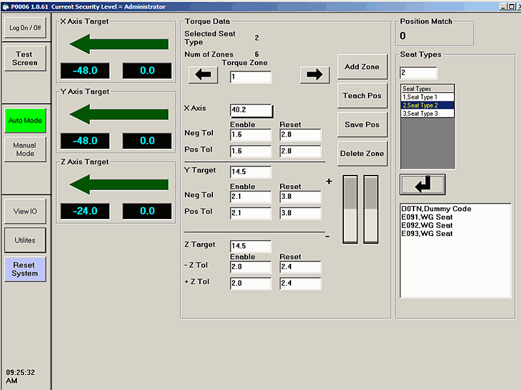Click the Num of Zones value 6
The height and width of the screenshot is (390, 521).
pos(257,55)
